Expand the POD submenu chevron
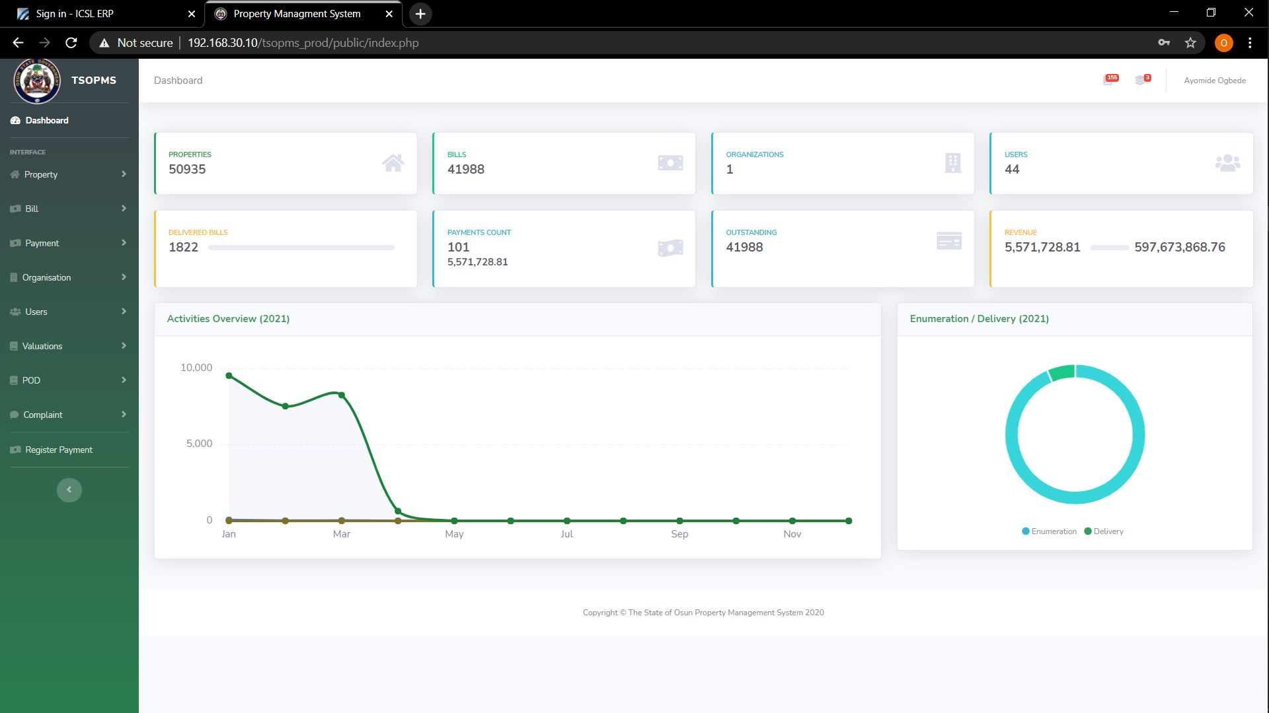The height and width of the screenshot is (713, 1269). 124,380
